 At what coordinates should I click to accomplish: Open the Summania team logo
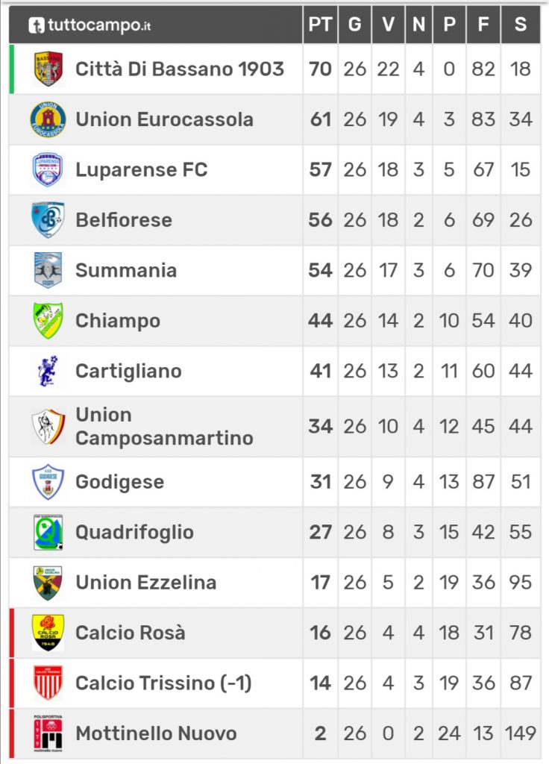[x=48, y=270]
